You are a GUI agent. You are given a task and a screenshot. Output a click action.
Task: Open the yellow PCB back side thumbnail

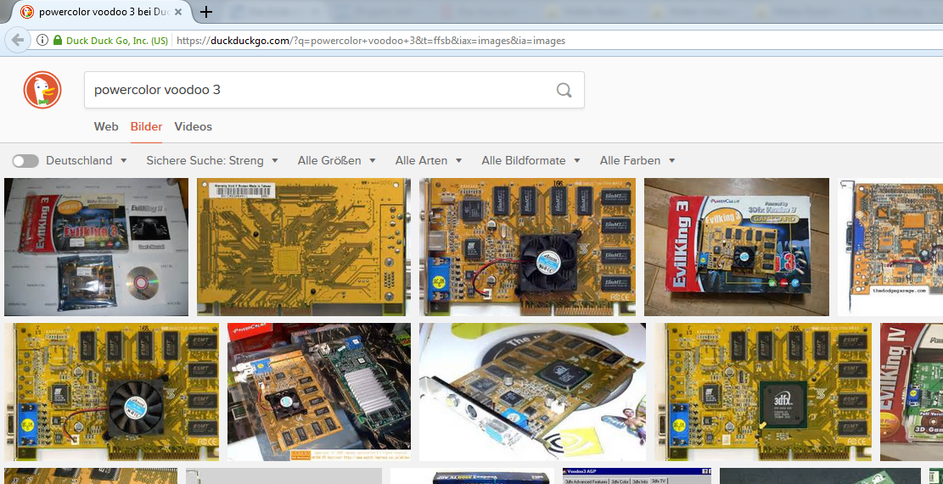304,247
